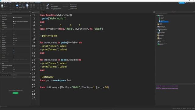Click the Players icon in Explorer

158,23
